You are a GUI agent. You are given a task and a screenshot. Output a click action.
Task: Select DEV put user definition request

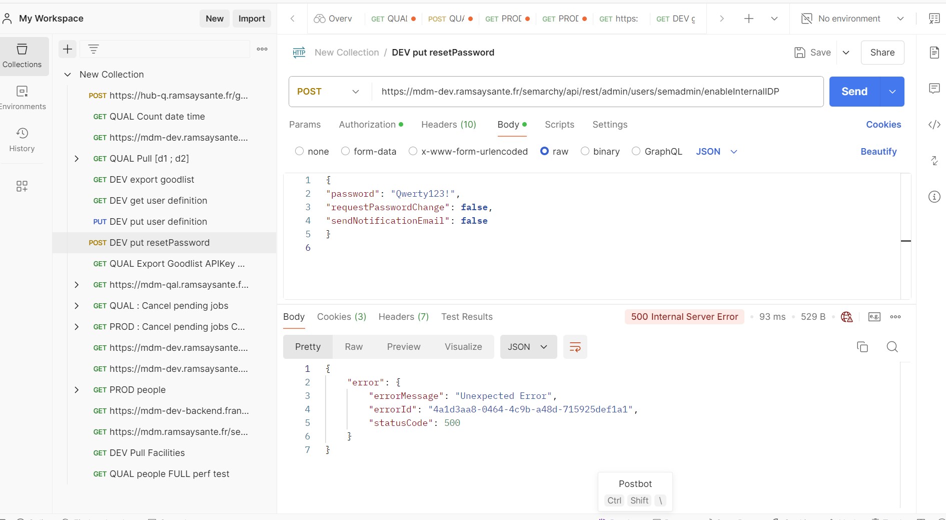click(x=164, y=222)
